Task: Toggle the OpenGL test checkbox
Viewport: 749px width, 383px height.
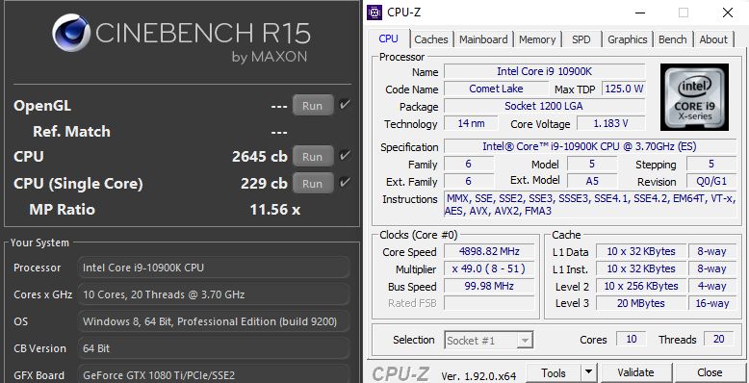Action: (x=344, y=105)
